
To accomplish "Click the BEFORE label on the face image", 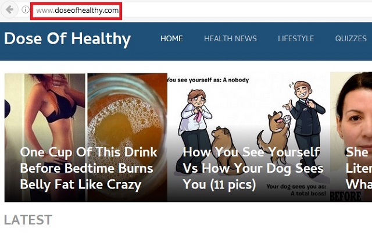I will [346, 196].
